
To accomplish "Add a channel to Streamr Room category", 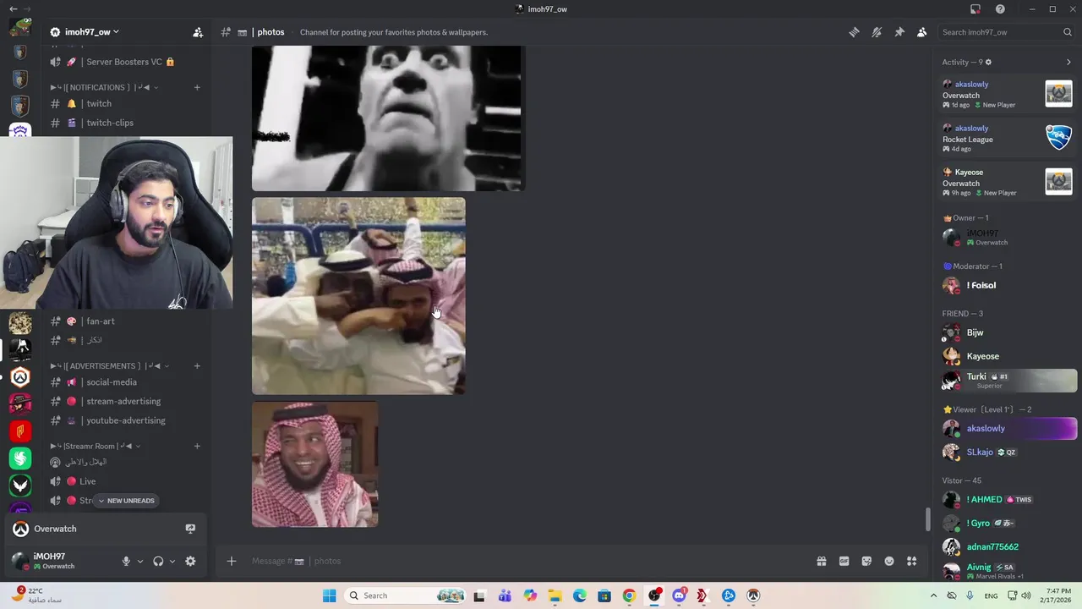I will [x=197, y=446].
